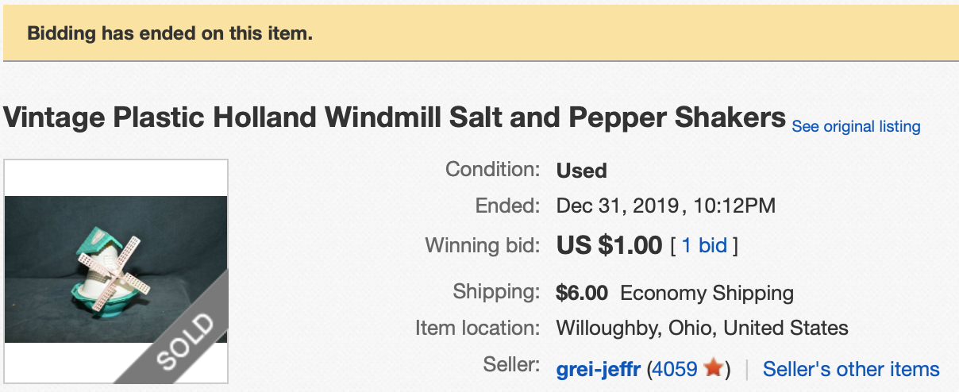Select the "$6.00" shipping cost
The height and width of the screenshot is (392, 959).
click(582, 293)
